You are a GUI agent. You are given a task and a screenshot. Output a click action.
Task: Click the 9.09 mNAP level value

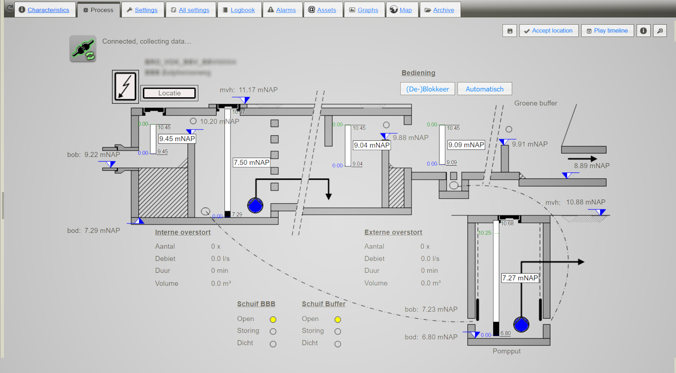pos(466,145)
